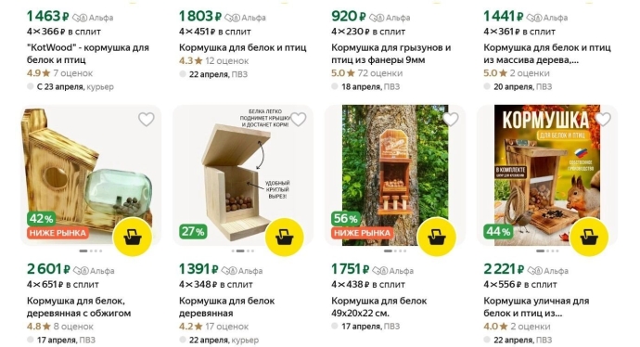Click Альфа card icon next to 920₽
Screen dimensions: 640x347
tap(377, 18)
